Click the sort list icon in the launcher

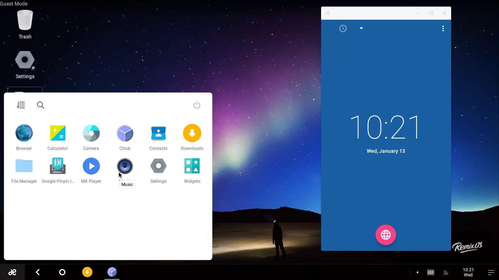tap(21, 105)
